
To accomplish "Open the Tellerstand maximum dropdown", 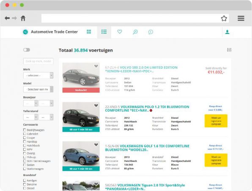I will 46,117.
